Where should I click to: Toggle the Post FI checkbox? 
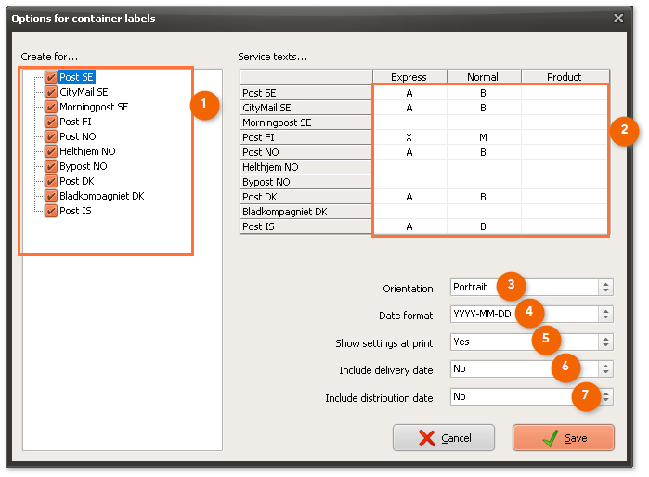coord(51,122)
